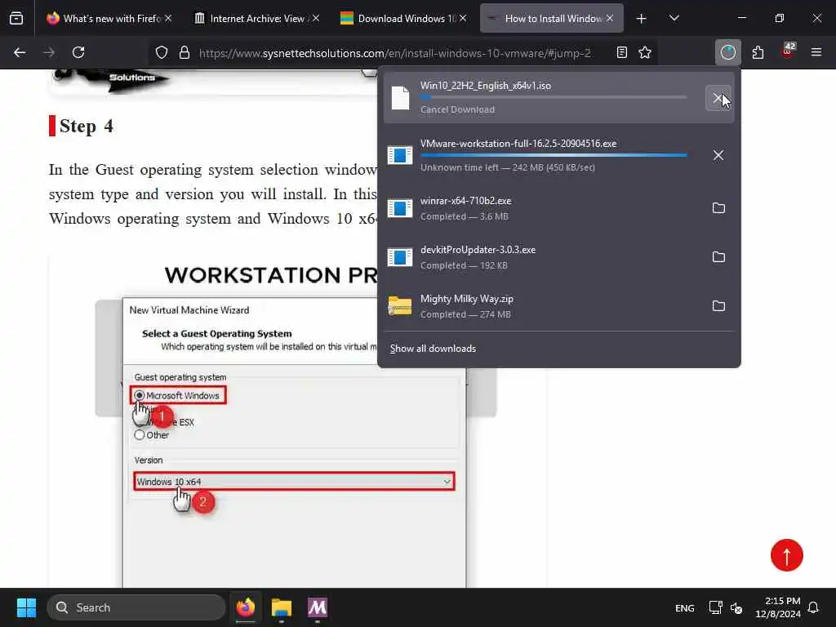Click the taskbar Search box
This screenshot has width=836, height=627.
click(x=136, y=607)
